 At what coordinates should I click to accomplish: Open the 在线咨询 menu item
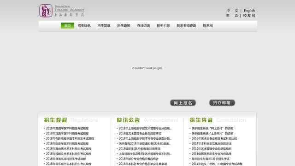[143, 26]
